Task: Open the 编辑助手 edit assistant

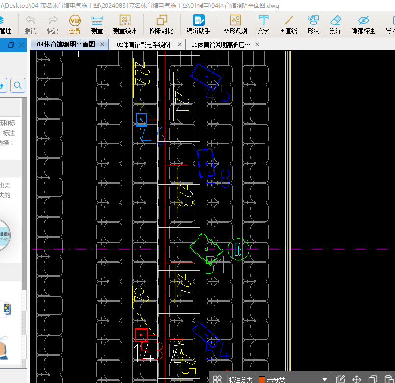Action: tap(198, 24)
